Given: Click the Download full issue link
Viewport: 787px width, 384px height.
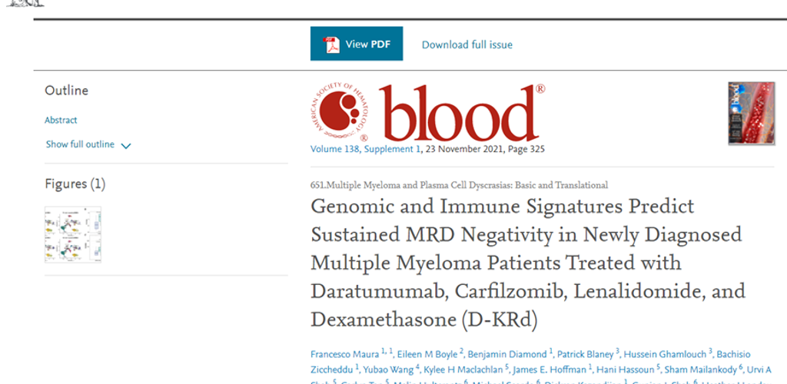Looking at the screenshot, I should [x=467, y=45].
